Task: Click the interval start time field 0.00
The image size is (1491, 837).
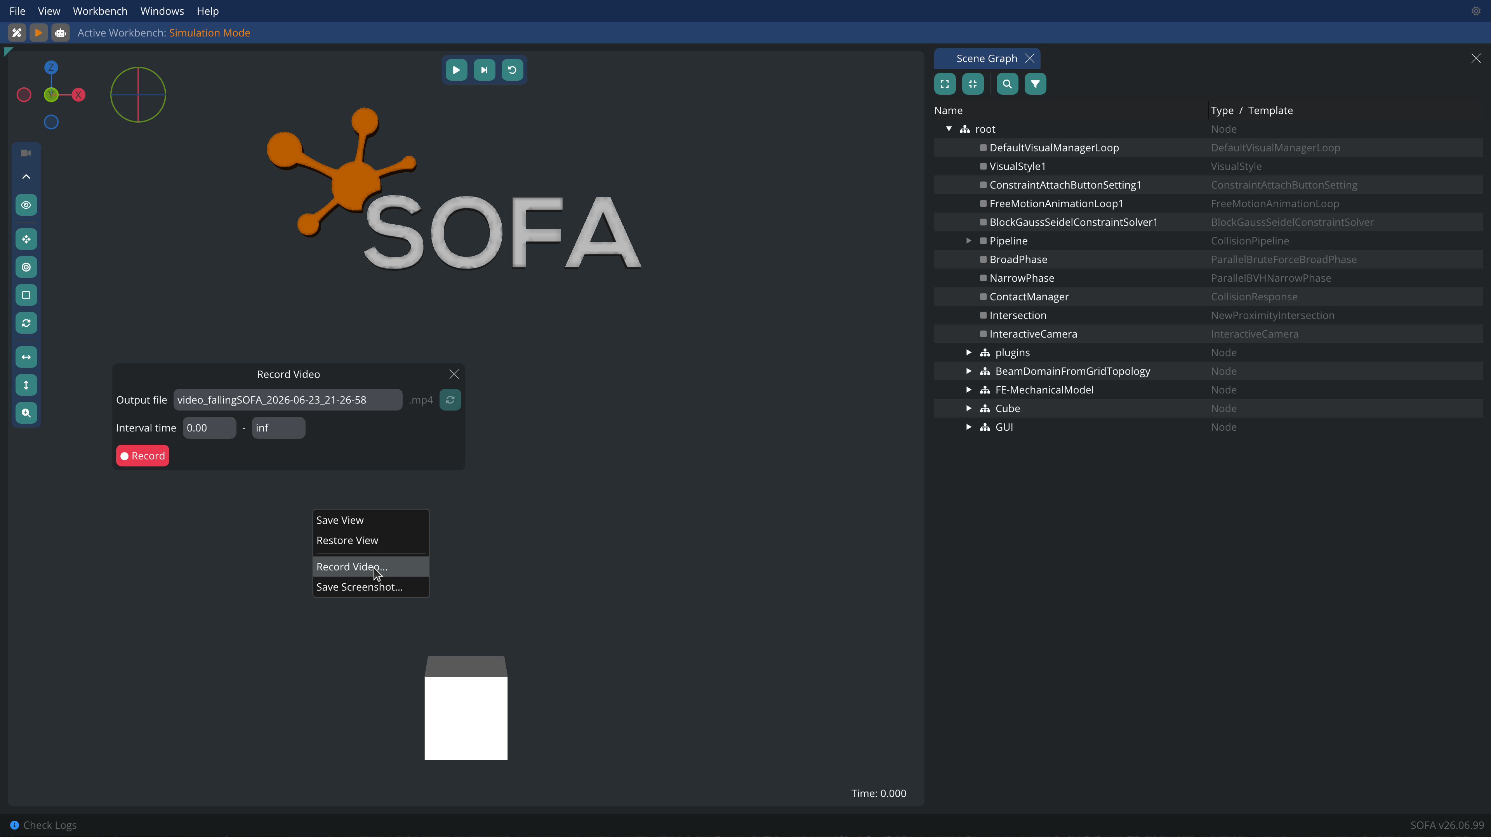Action: click(x=210, y=428)
